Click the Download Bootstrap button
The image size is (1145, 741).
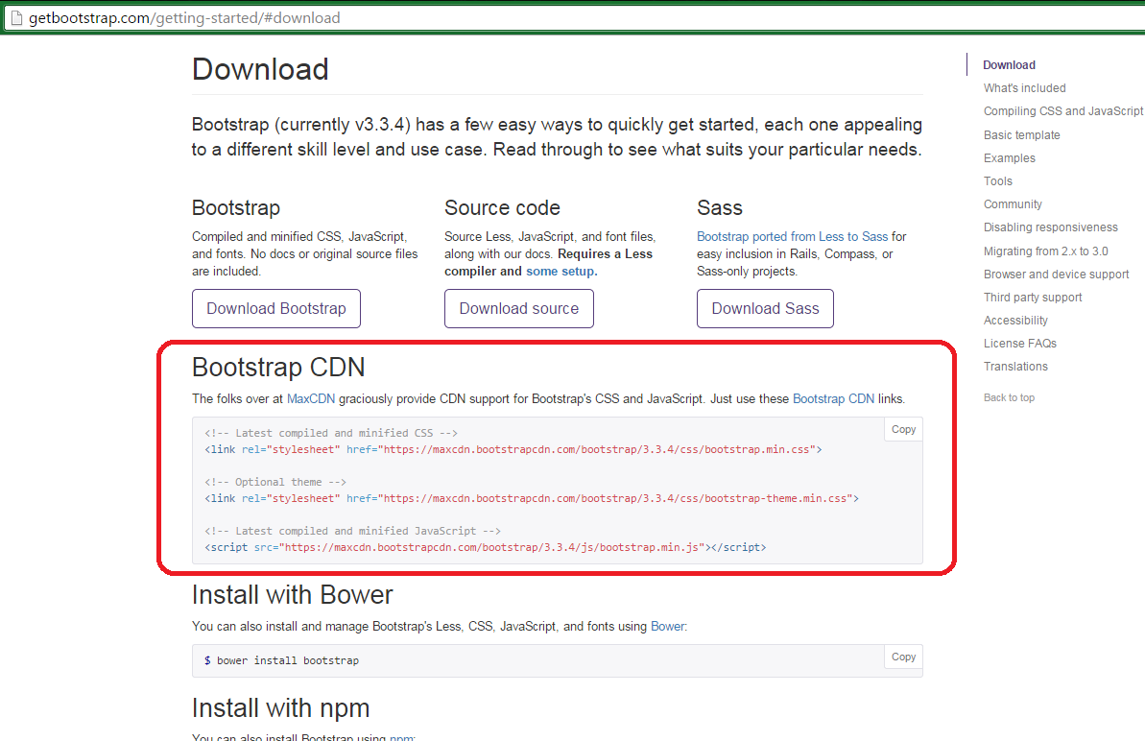[x=275, y=308]
